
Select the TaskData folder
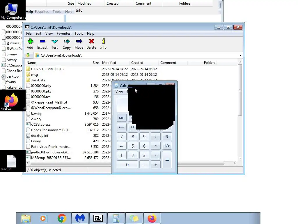point(36,80)
